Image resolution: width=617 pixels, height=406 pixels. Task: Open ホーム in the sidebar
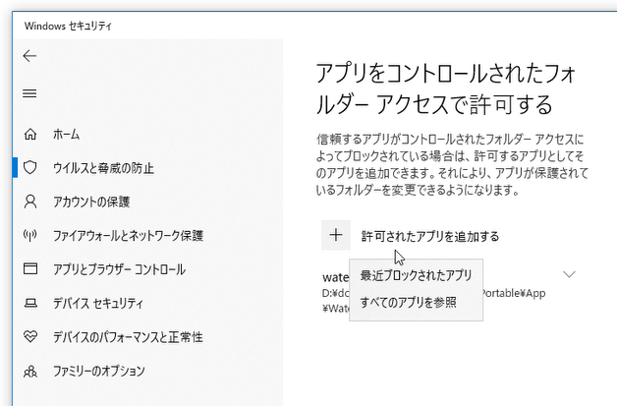[x=66, y=135]
